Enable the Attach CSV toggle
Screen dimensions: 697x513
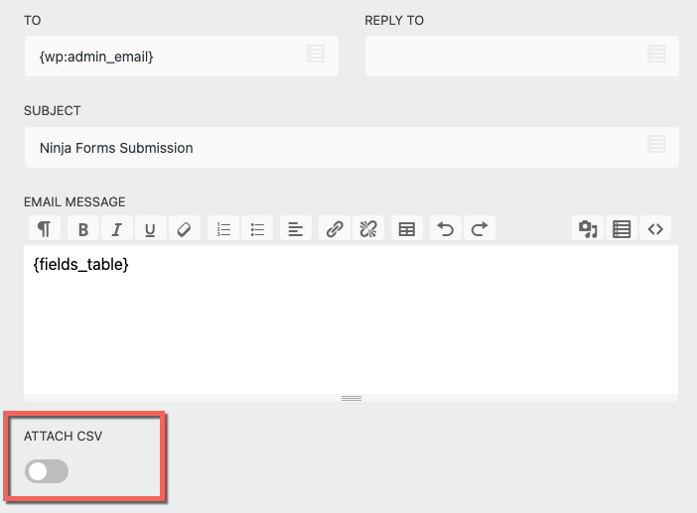(x=48, y=472)
